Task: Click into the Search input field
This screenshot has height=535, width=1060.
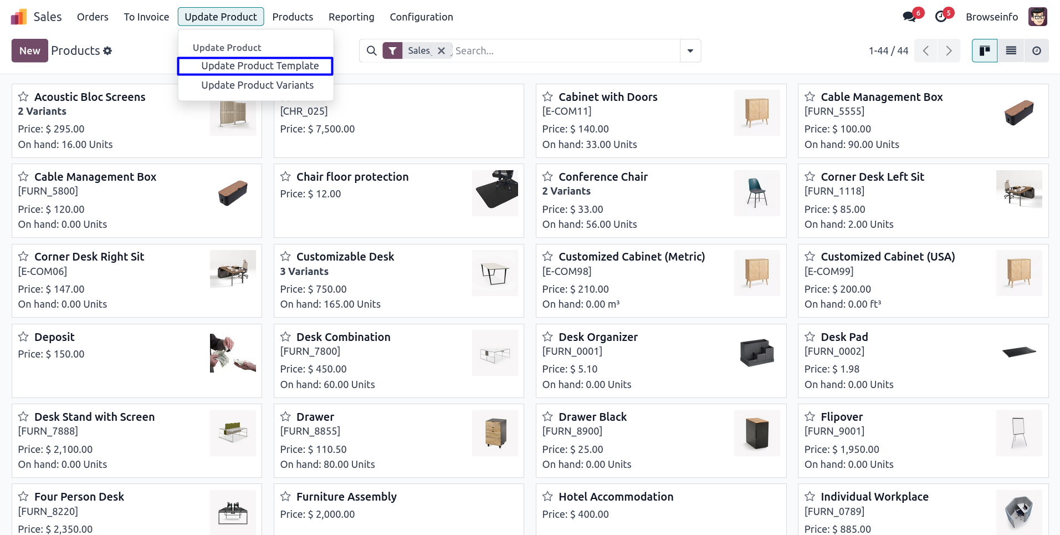Action: [565, 51]
